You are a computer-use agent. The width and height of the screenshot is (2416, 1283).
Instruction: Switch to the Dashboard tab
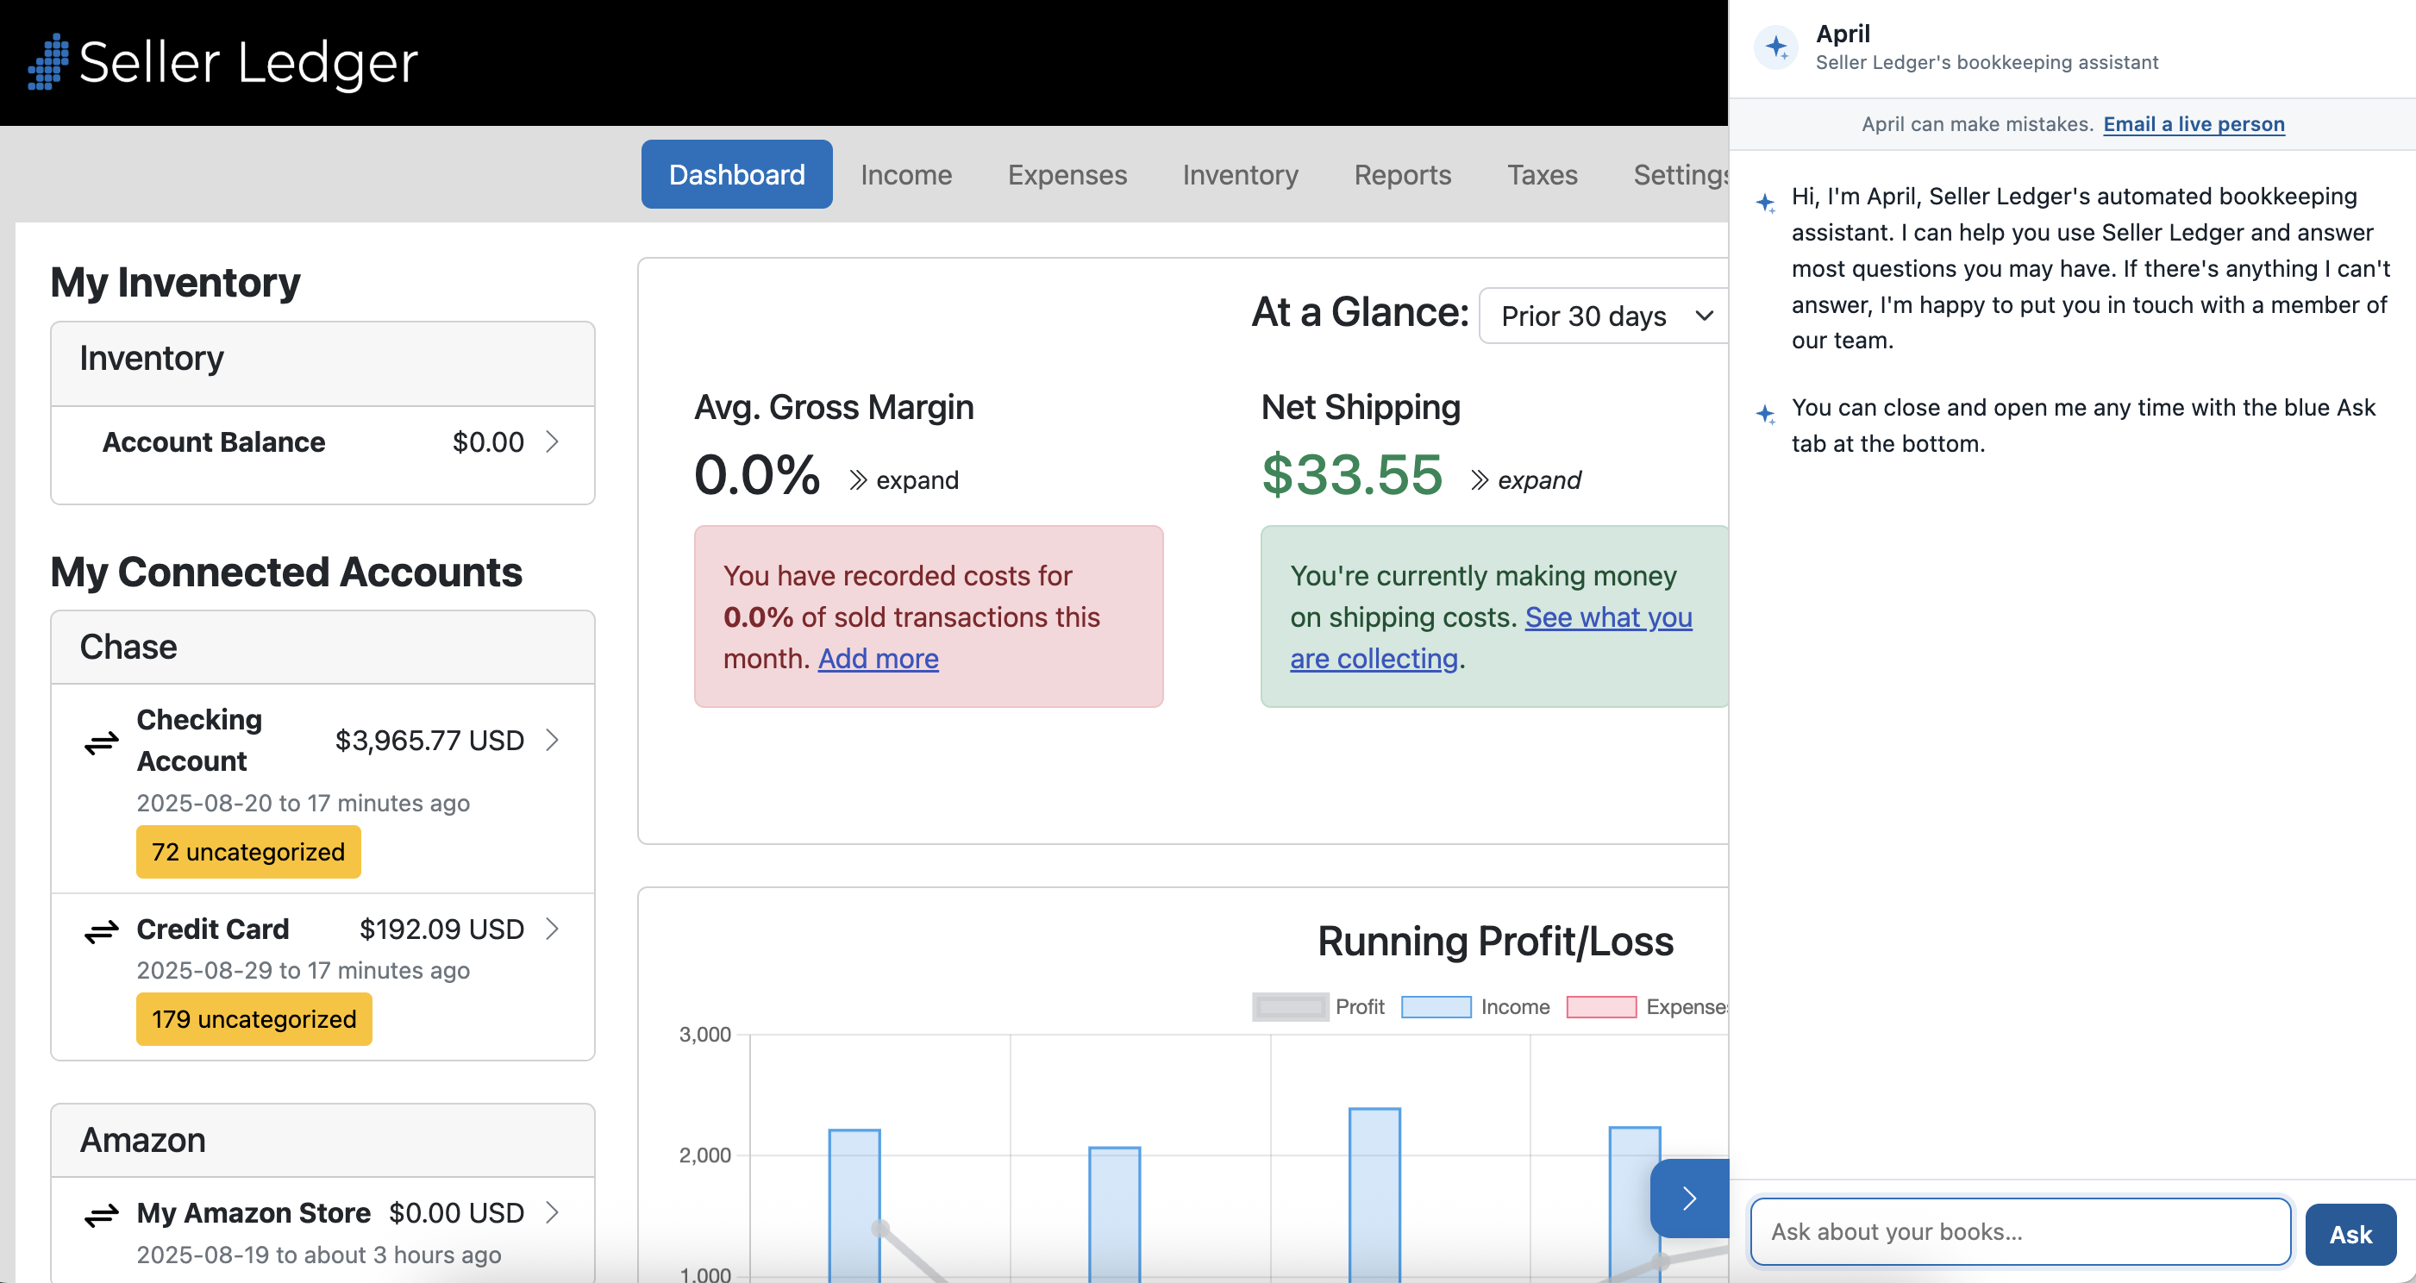pos(736,174)
